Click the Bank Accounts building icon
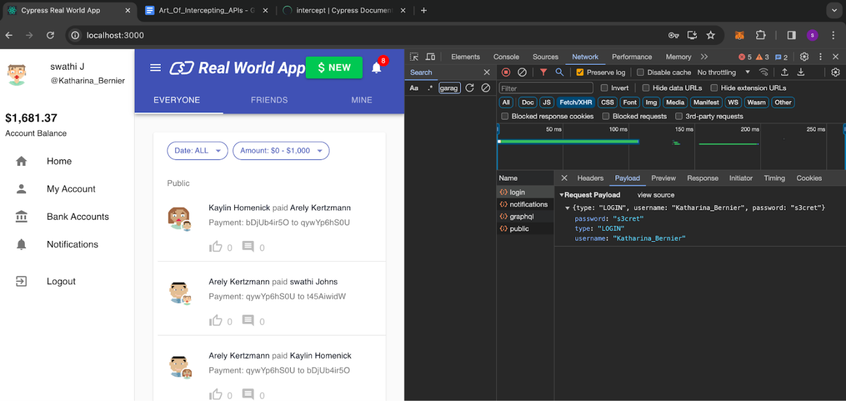 [21, 217]
